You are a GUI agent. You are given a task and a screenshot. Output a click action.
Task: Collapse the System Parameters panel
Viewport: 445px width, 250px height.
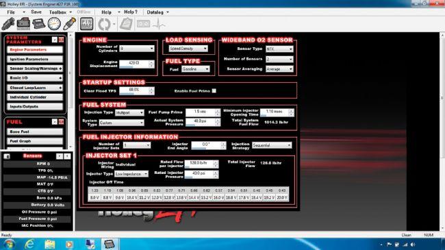[x=55, y=40]
